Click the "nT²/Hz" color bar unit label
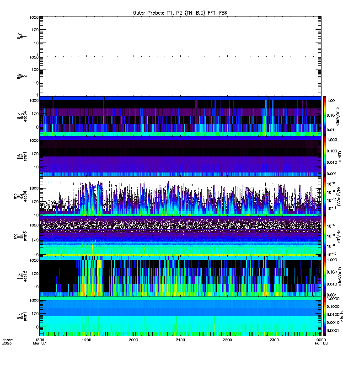This screenshot has width=343, height=366. pyautogui.click(x=340, y=236)
